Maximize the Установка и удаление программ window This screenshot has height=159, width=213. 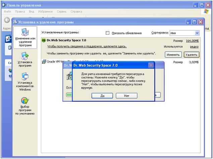194,22
